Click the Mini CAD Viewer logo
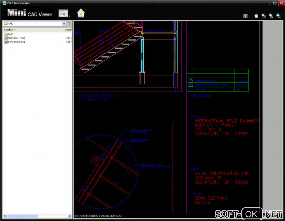 (x=30, y=13)
